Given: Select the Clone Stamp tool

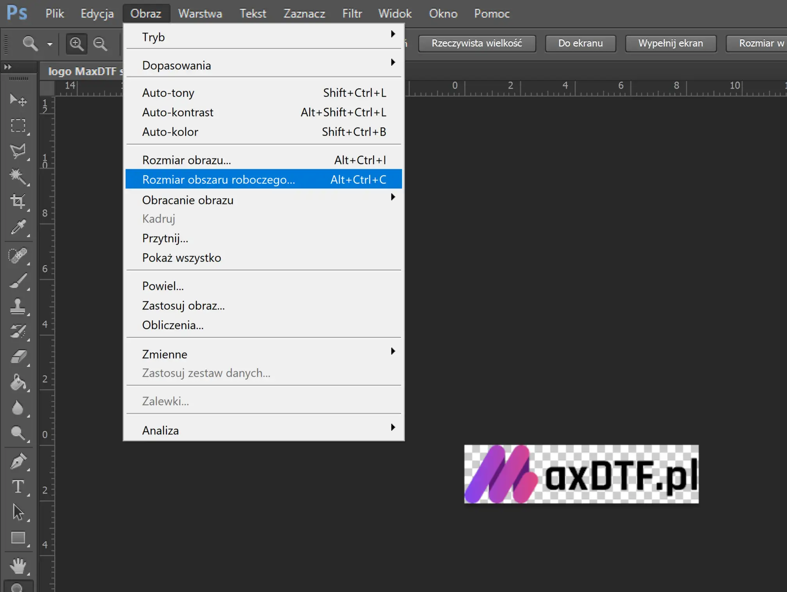Looking at the screenshot, I should (x=18, y=306).
